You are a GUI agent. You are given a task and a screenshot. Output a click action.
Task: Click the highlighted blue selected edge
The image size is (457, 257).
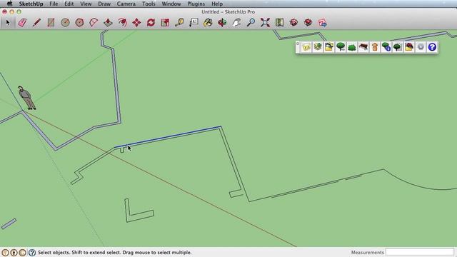[x=169, y=136]
